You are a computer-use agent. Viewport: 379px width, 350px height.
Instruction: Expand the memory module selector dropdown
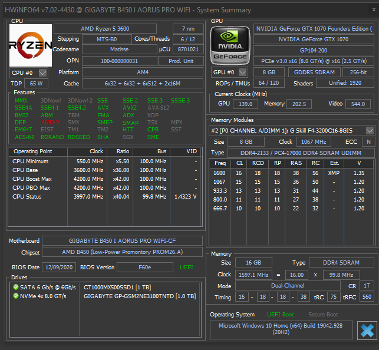[x=370, y=131]
